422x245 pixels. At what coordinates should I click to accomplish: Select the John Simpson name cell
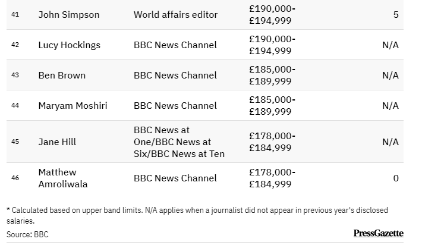(x=69, y=14)
